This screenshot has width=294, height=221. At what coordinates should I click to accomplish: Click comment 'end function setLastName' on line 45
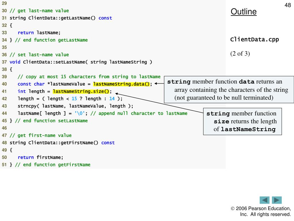[x=51, y=121]
